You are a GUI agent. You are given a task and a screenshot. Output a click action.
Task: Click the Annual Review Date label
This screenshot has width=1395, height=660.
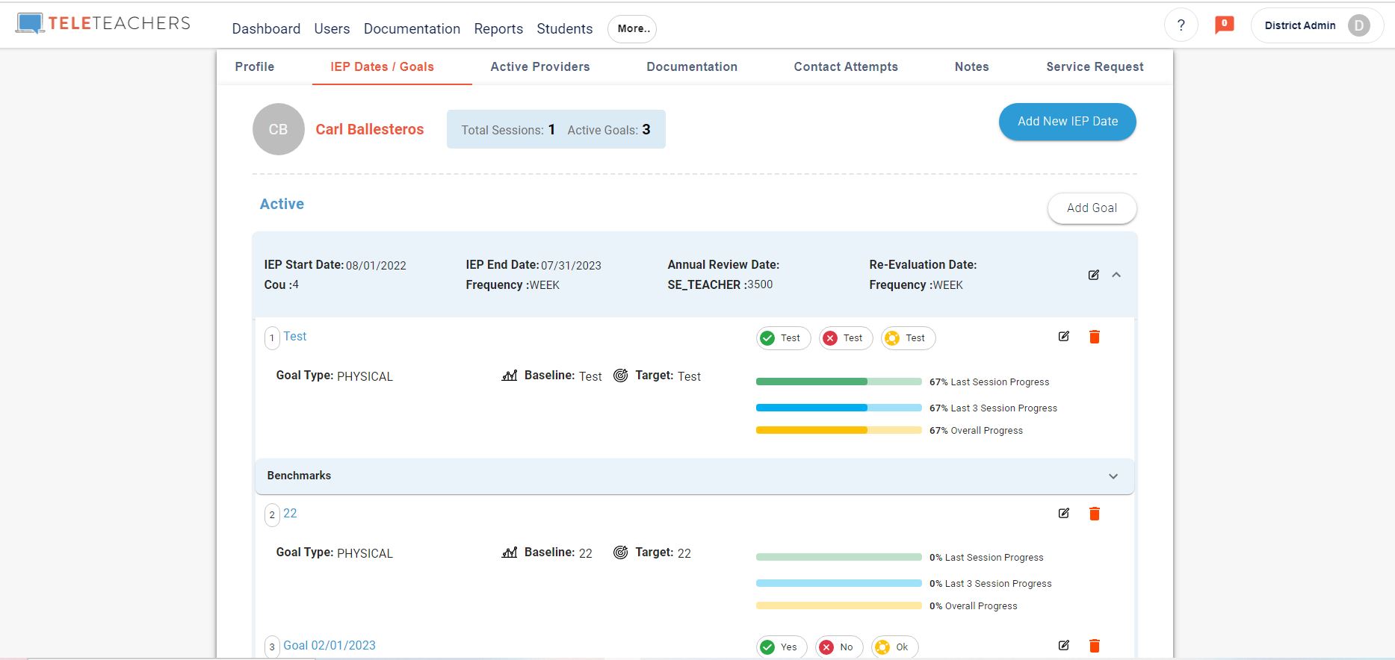(x=723, y=265)
